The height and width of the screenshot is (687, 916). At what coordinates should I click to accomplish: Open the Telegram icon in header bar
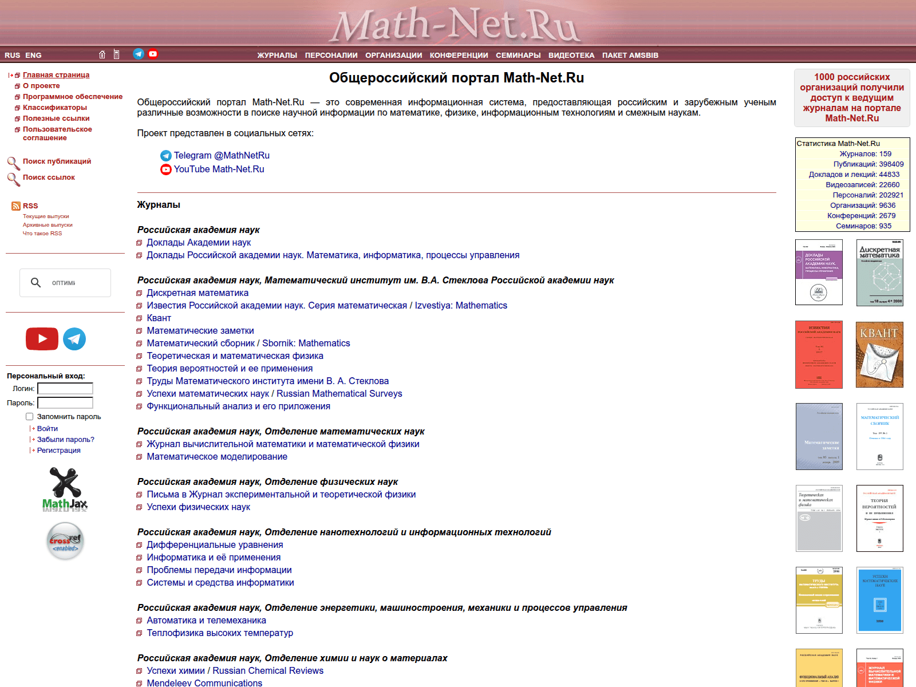pos(139,54)
